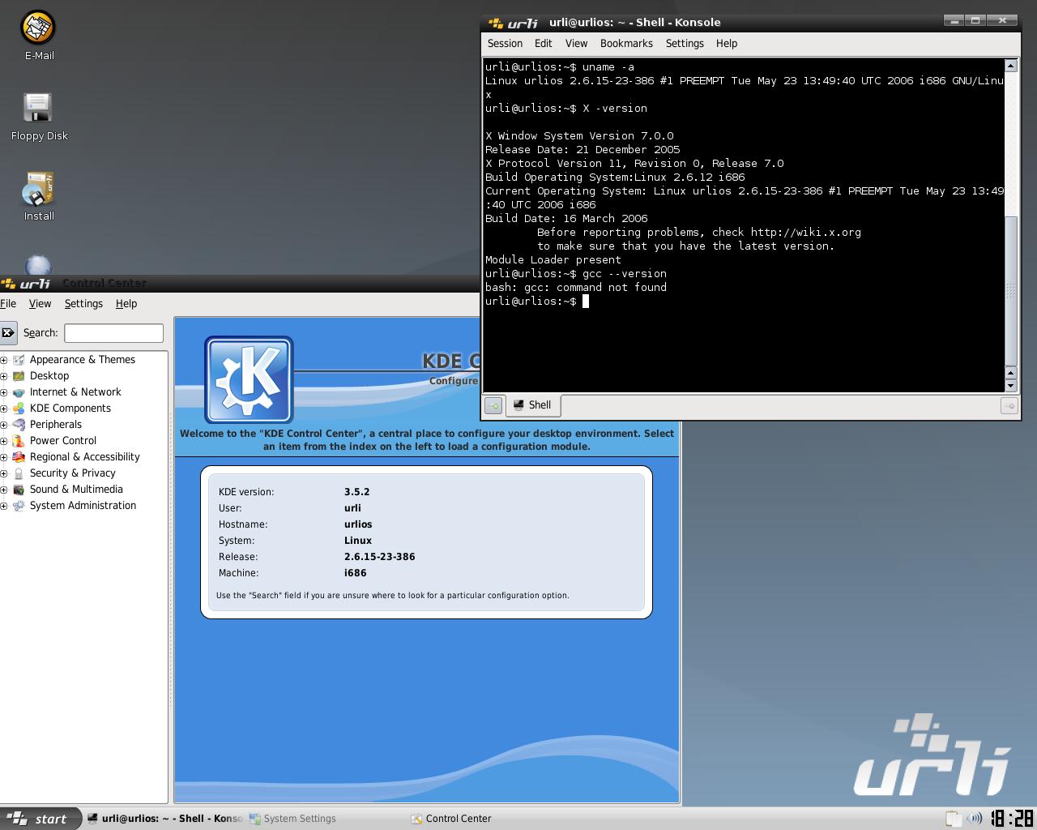Select the KDE Components category icon
Screen dimensions: 1037x830
(19, 409)
